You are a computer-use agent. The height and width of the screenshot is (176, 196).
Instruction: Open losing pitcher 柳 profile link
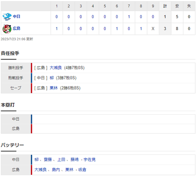[x=52, y=78]
